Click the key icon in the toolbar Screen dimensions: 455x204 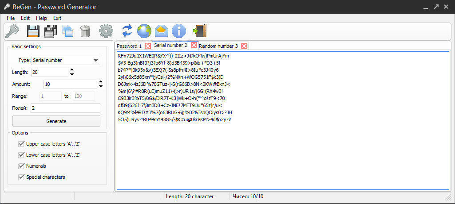(12, 31)
